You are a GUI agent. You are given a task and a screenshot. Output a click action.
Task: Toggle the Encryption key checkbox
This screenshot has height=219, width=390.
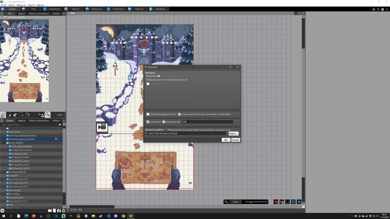164,122
